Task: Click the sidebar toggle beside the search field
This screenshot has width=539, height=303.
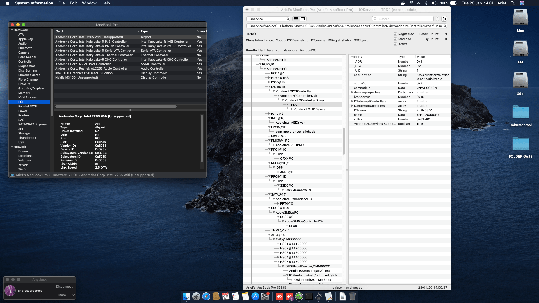Action: 444,19
